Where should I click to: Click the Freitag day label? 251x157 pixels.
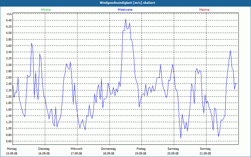tap(141, 149)
